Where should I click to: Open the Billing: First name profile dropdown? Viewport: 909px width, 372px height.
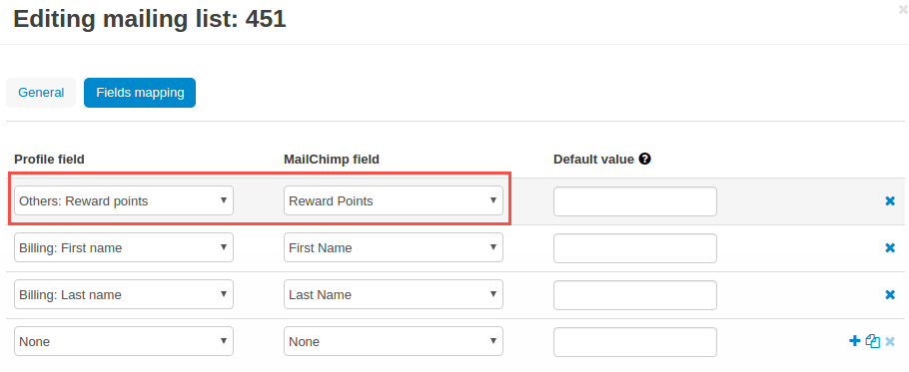coord(124,247)
